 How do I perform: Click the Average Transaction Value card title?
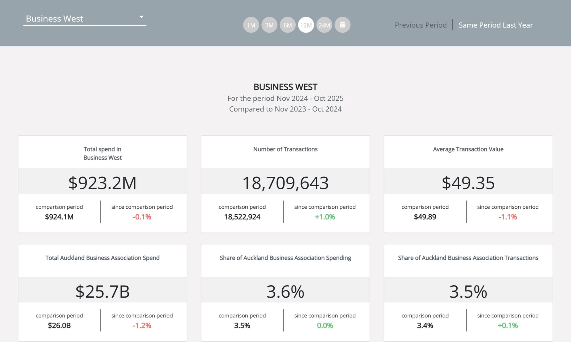coord(468,149)
